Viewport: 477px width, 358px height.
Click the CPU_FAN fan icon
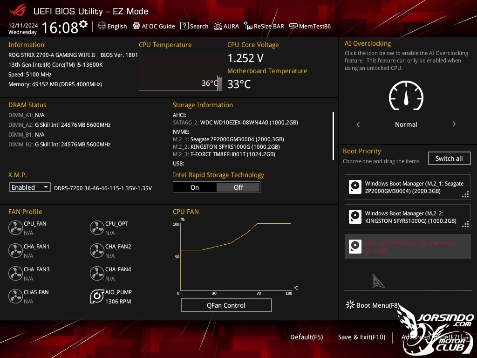pos(15,227)
